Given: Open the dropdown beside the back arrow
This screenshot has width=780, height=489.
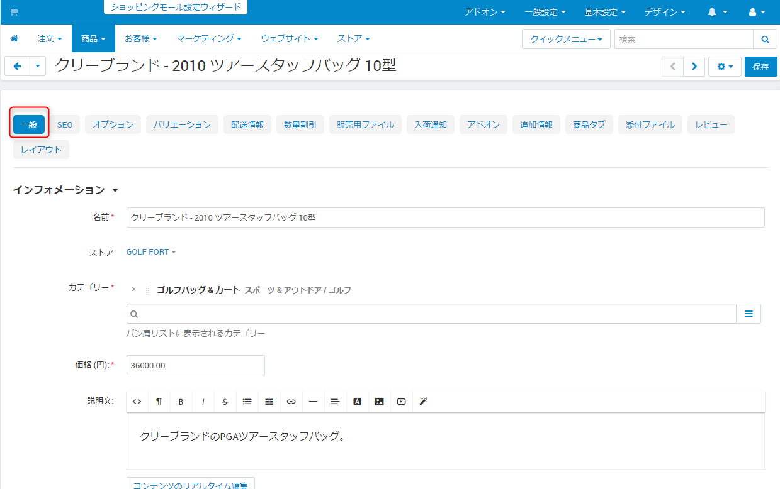Looking at the screenshot, I should pyautogui.click(x=38, y=66).
